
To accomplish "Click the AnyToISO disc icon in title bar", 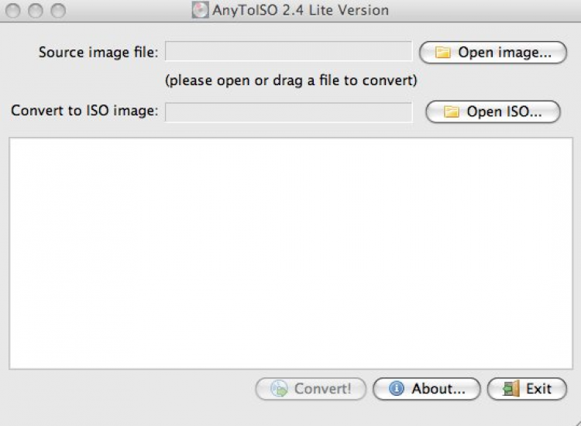I will (x=200, y=10).
